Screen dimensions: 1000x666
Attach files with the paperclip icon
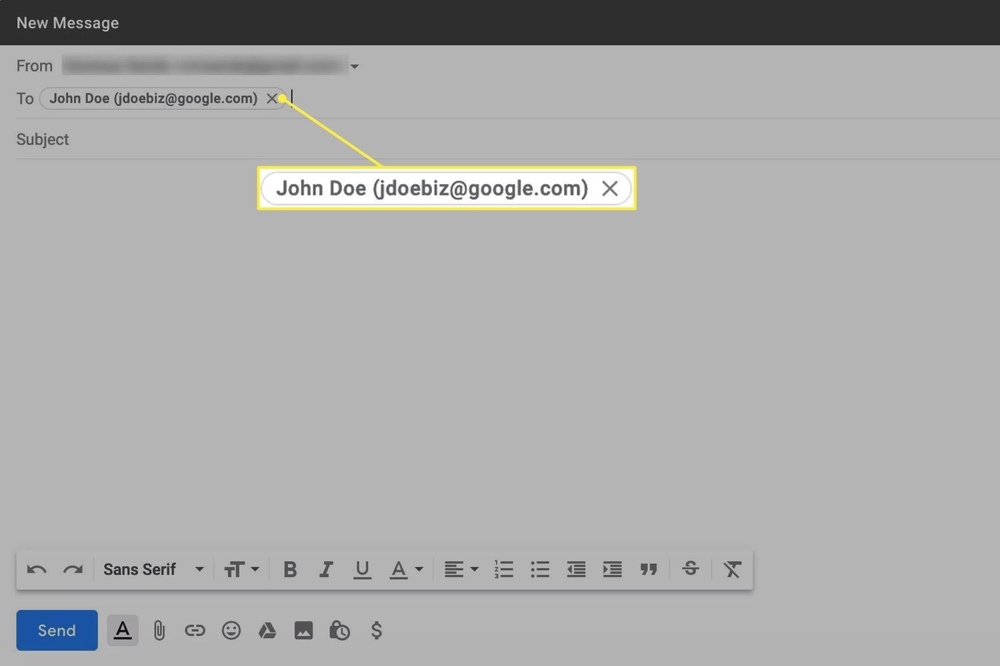coord(159,630)
